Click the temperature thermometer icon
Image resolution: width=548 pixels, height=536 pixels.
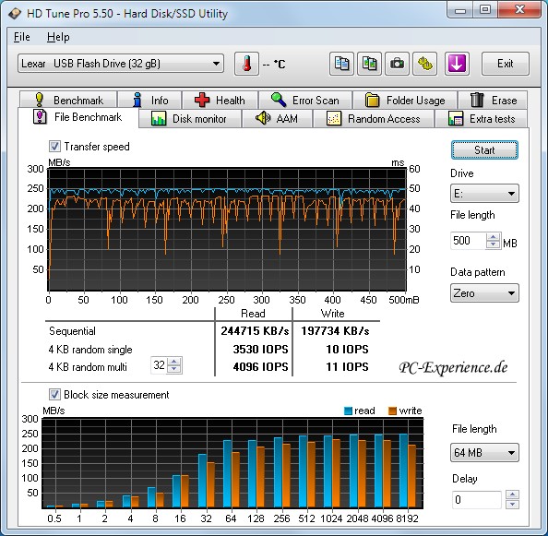click(x=246, y=64)
